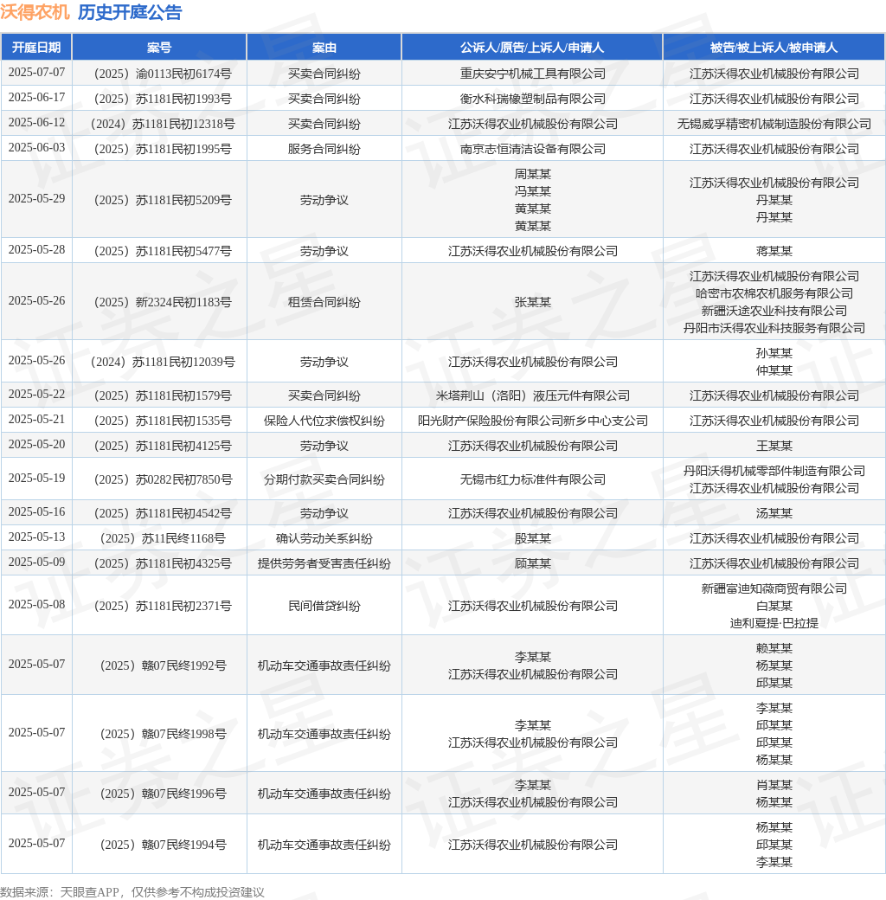Click the 提供劳务者受害责任纠纷 cell

[x=324, y=563]
